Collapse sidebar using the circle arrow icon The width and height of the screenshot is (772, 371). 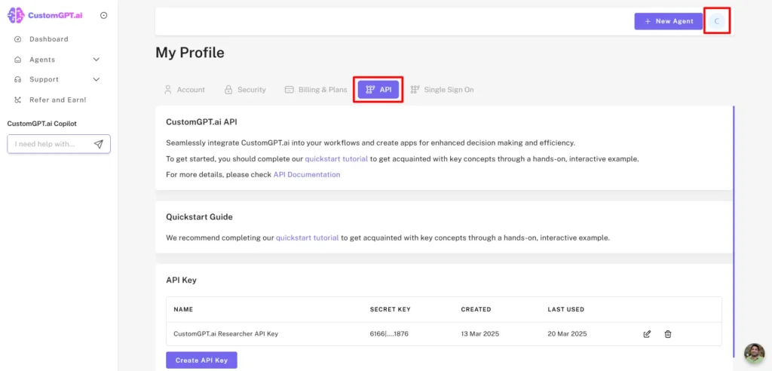click(x=103, y=15)
